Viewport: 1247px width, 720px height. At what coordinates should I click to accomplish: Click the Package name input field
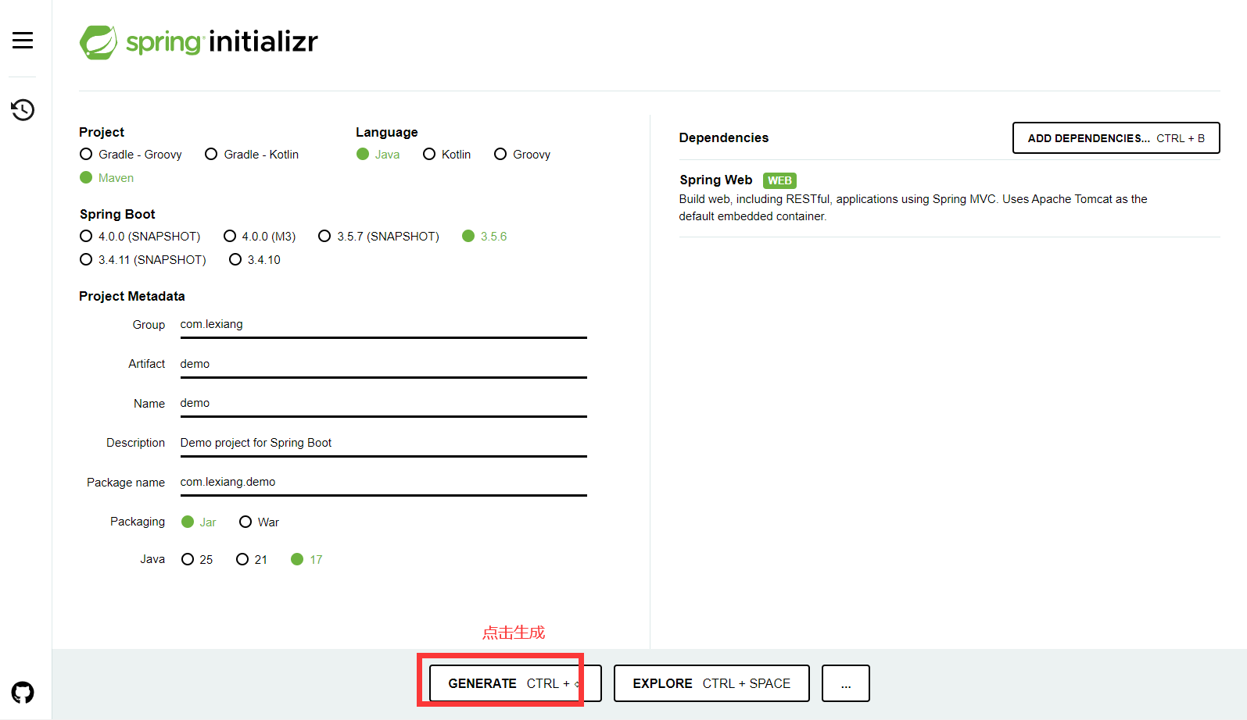(384, 483)
